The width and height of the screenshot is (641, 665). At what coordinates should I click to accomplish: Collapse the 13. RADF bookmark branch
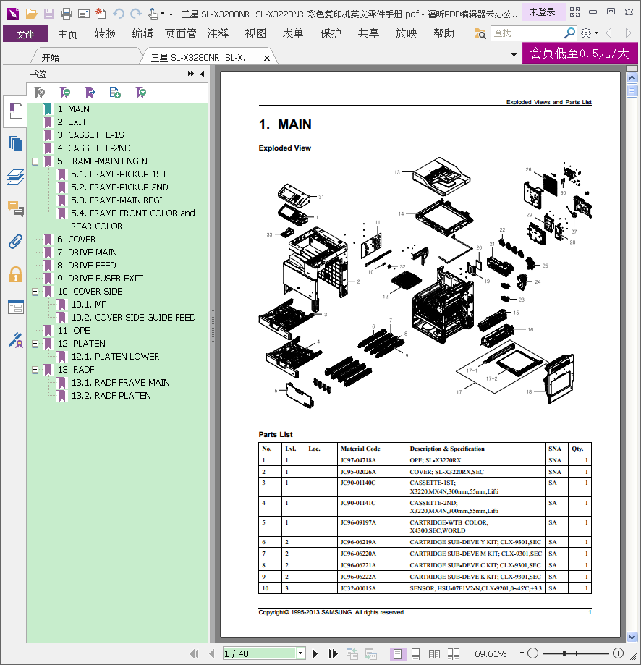[35, 369]
